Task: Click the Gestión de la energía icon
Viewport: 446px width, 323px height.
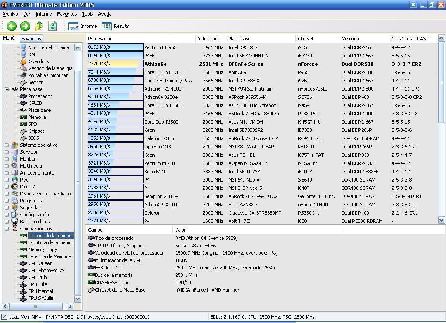Action: tap(23, 68)
